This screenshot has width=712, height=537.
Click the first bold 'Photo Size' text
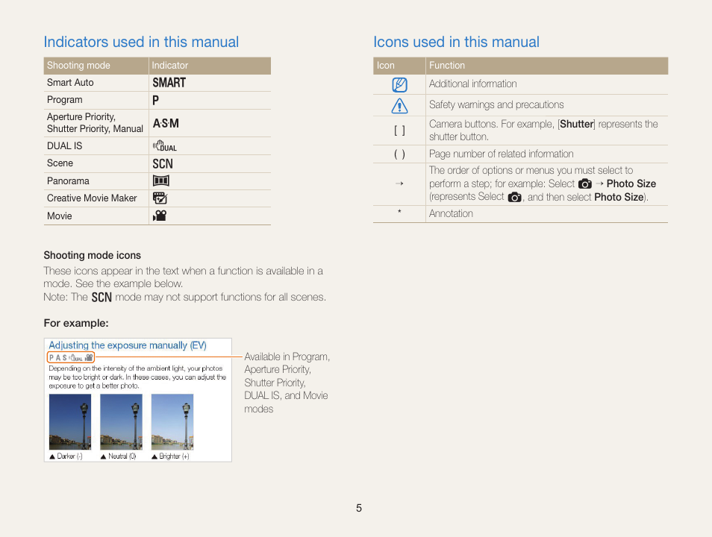pyautogui.click(x=631, y=183)
